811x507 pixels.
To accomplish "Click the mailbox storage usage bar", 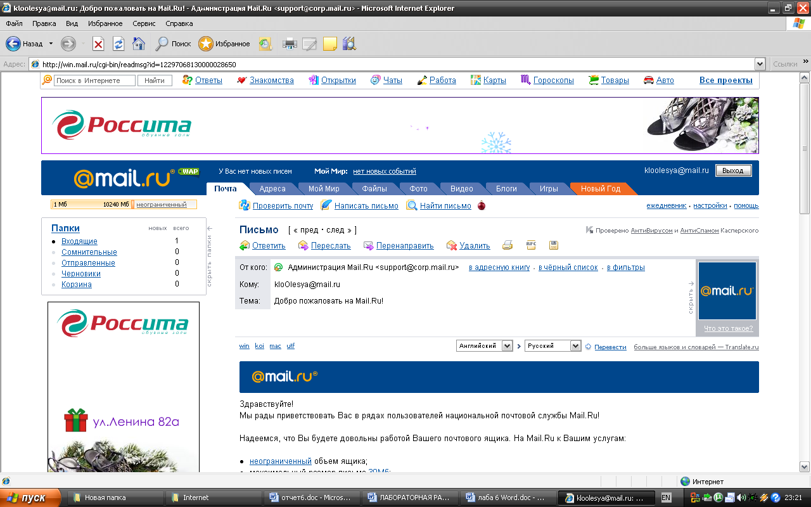I will pos(91,205).
